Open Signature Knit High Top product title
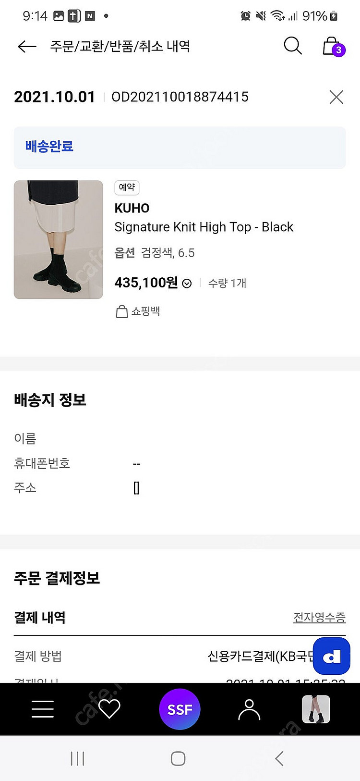The height and width of the screenshot is (781, 360). [x=204, y=227]
